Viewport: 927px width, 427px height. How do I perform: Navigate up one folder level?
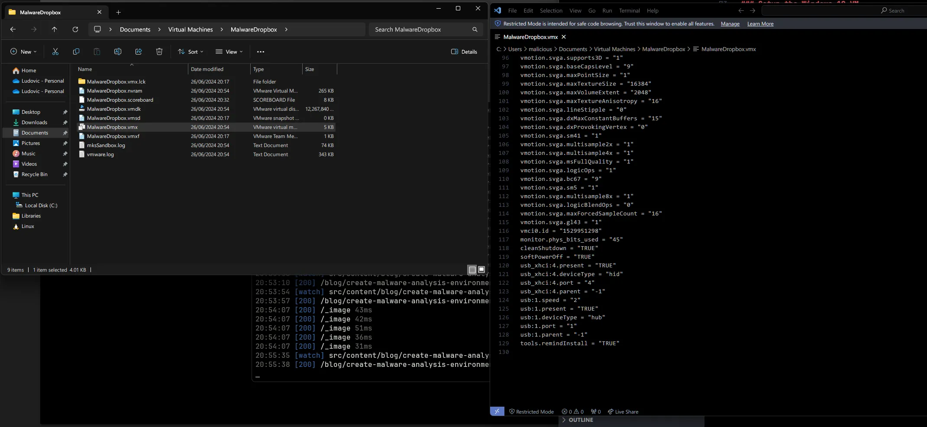[54, 29]
